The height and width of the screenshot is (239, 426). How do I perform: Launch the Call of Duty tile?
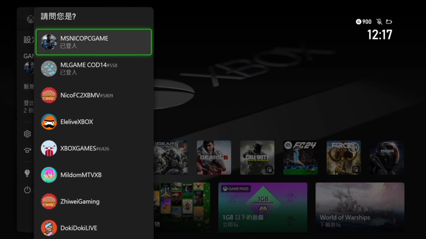pyautogui.click(x=257, y=158)
